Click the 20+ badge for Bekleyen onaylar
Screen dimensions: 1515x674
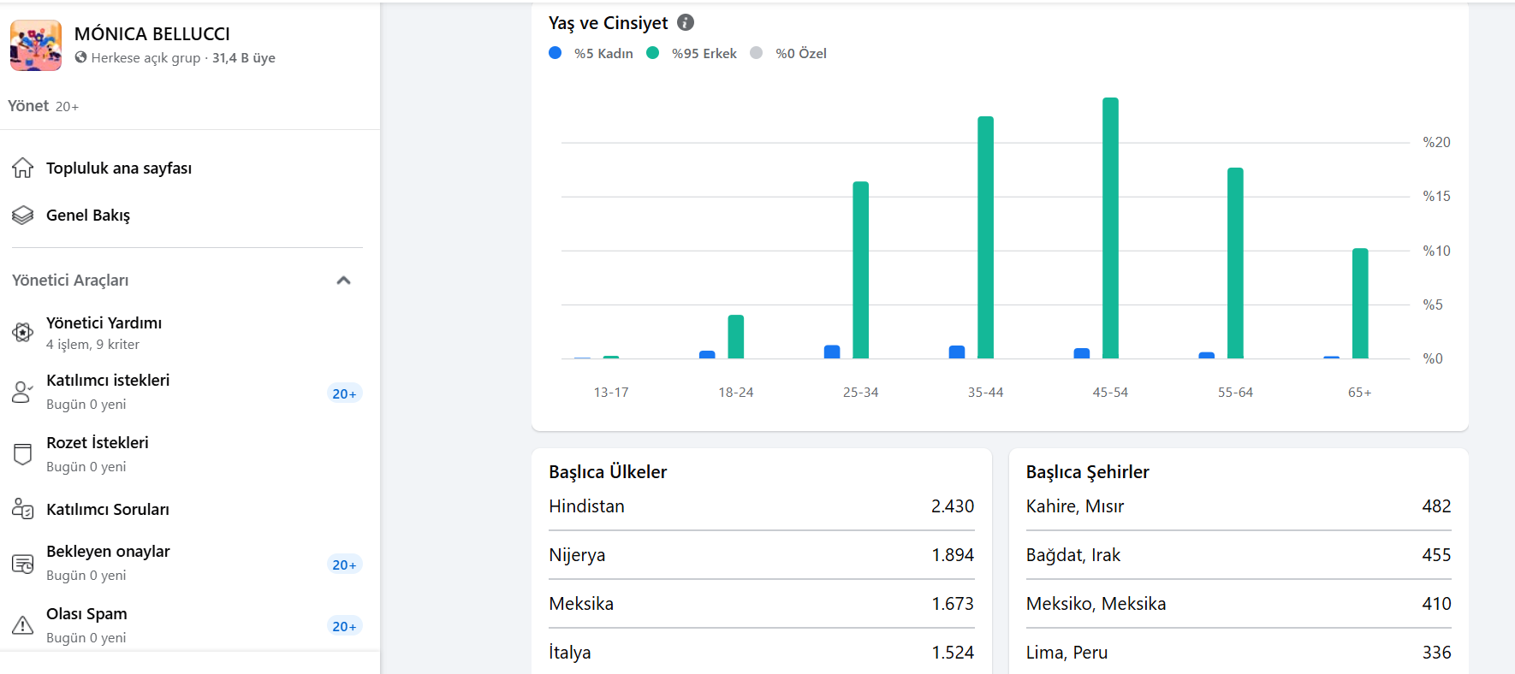[344, 565]
